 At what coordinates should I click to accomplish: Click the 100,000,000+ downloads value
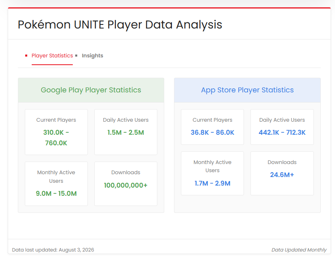pyautogui.click(x=126, y=185)
